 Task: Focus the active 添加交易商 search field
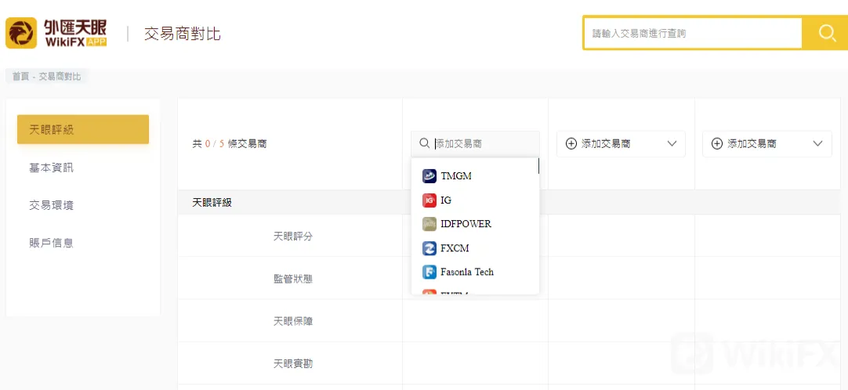[476, 143]
